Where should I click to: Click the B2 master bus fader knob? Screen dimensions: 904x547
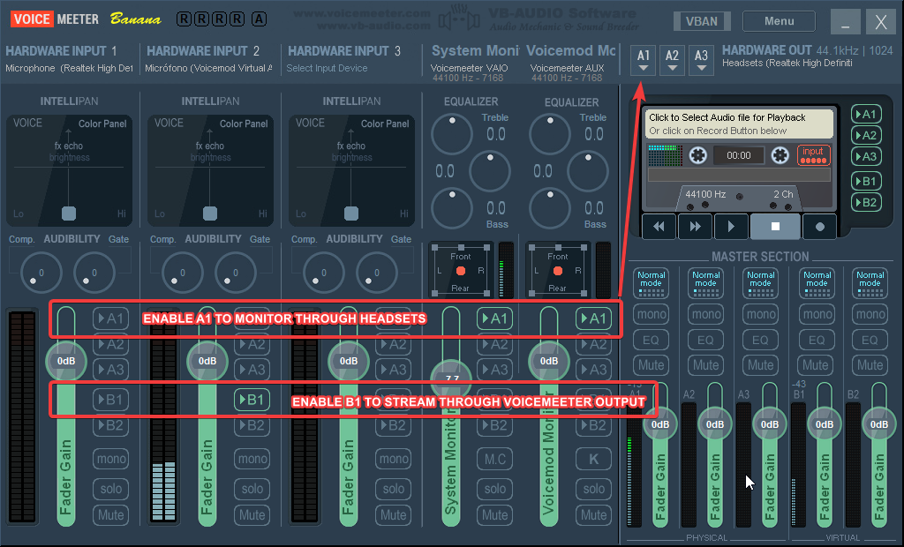coord(879,424)
